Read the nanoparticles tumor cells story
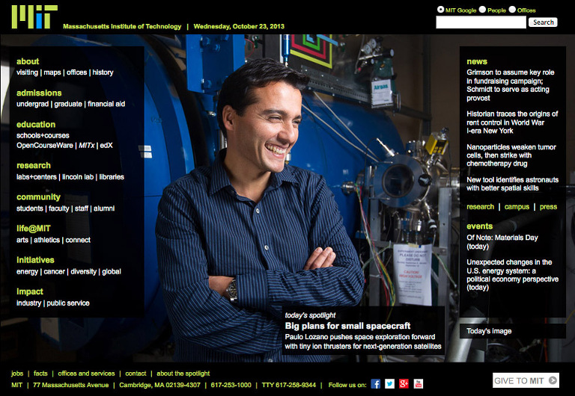Viewport: 575px width, 396px height. point(511,155)
